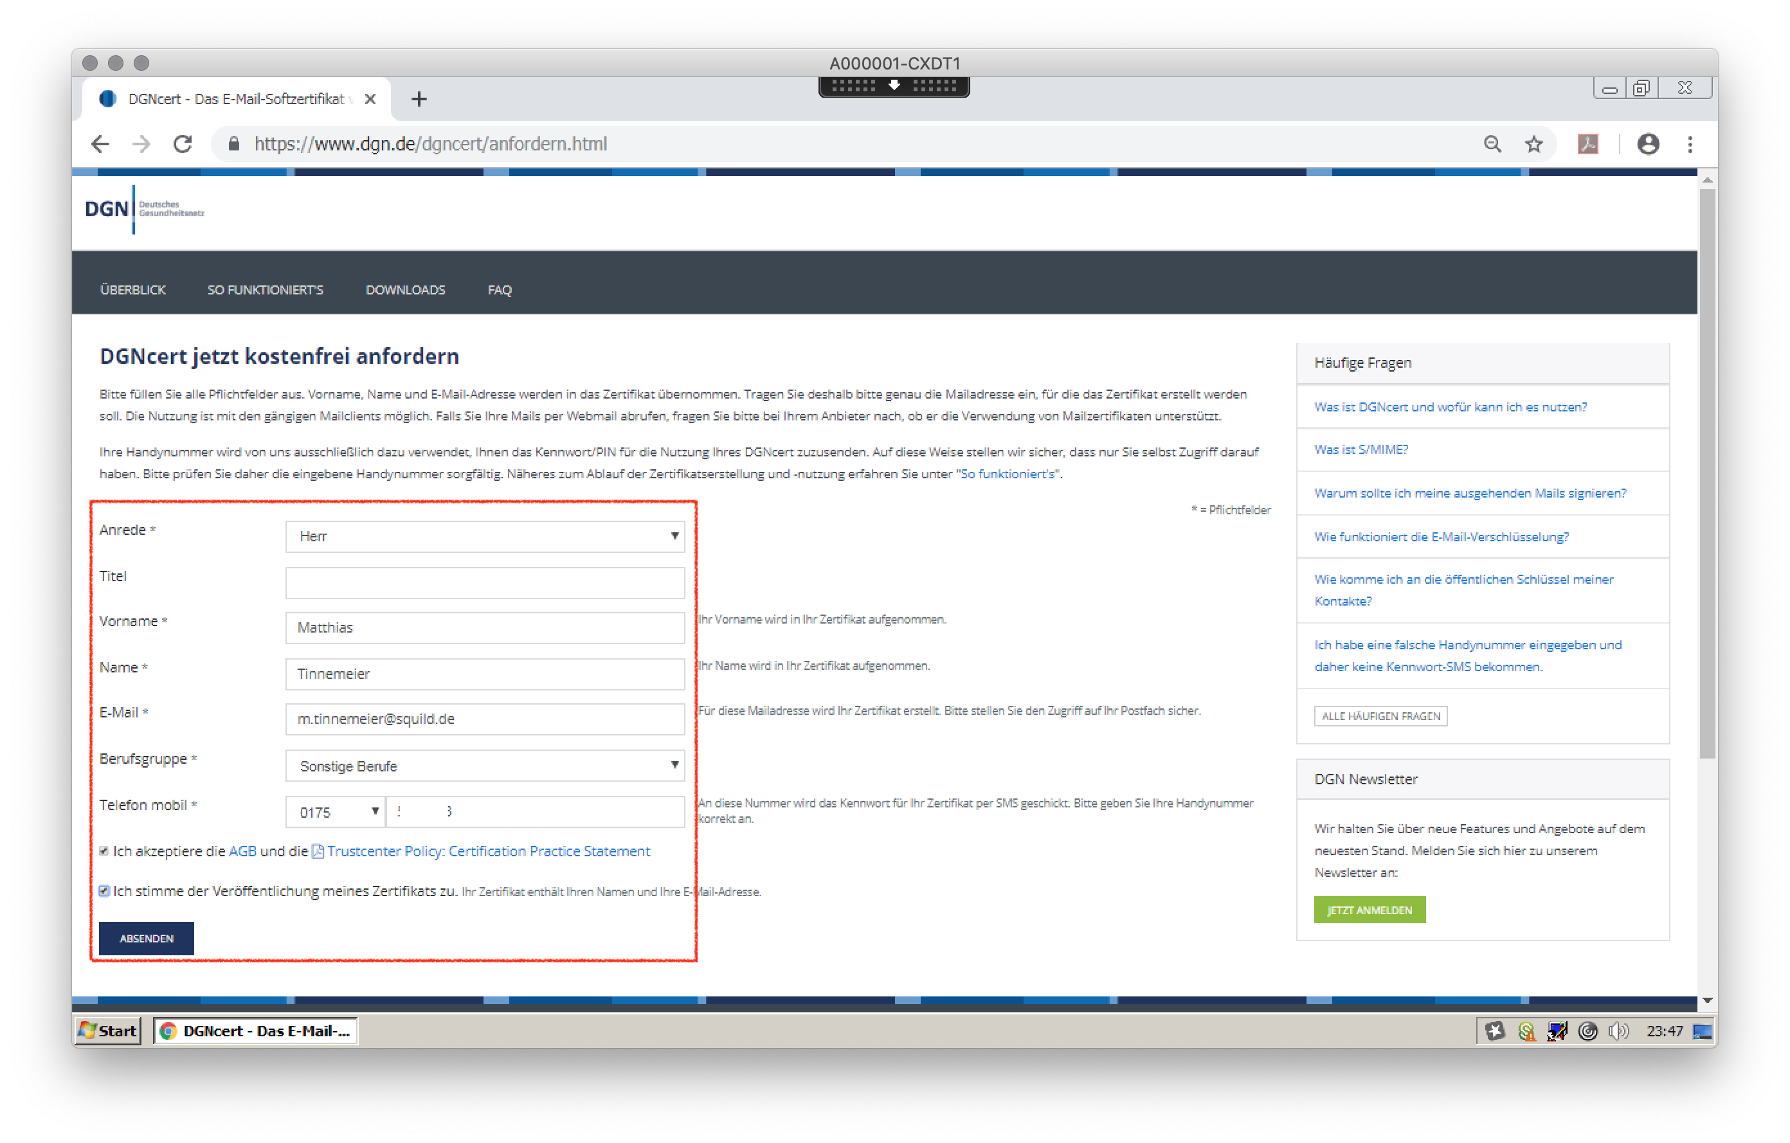The height and width of the screenshot is (1143, 1790).
Task: Open Trustcenter Policy: Certification Practice Statement link
Action: tap(489, 851)
